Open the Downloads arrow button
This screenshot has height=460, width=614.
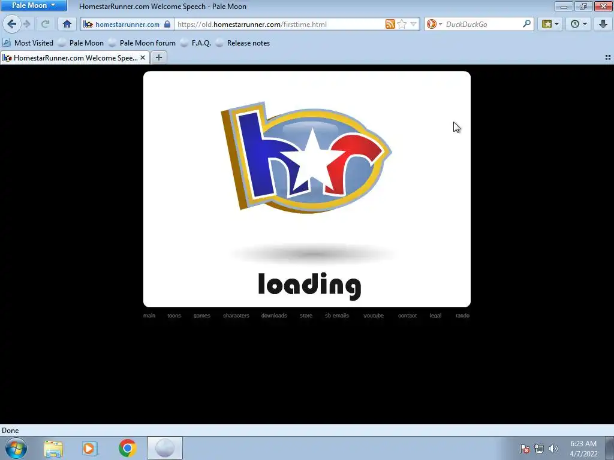tap(603, 24)
